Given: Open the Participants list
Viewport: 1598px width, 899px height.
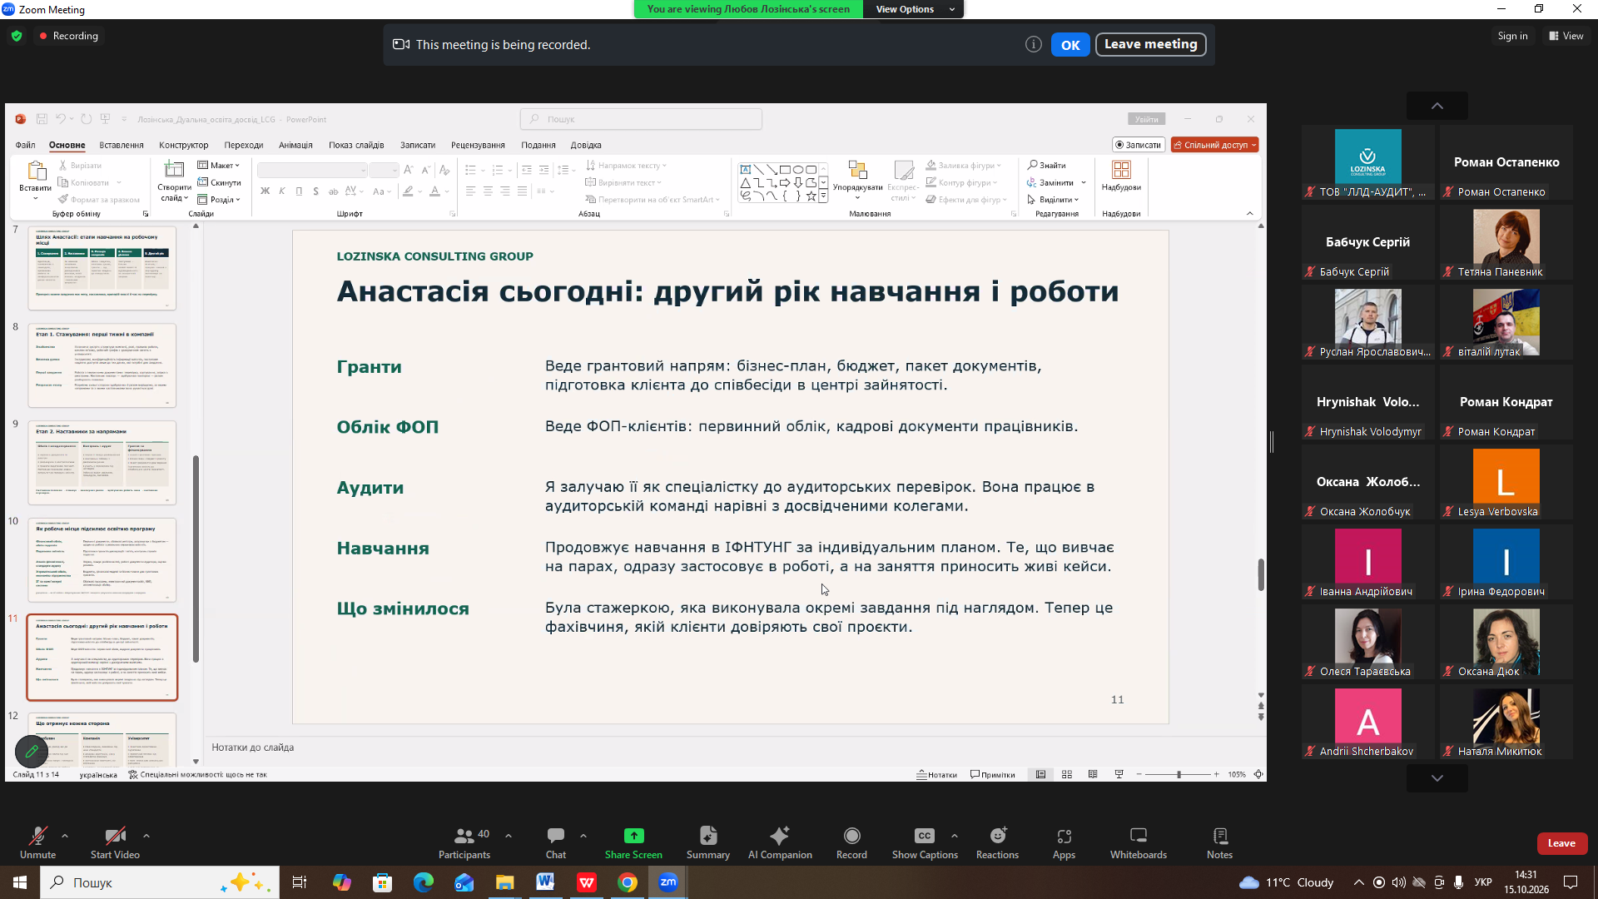Looking at the screenshot, I should (464, 842).
